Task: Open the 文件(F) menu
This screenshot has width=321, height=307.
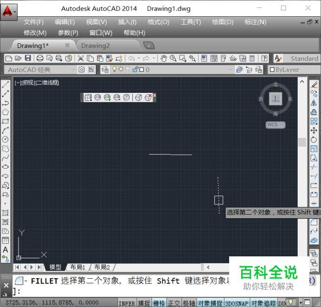Action: point(33,22)
